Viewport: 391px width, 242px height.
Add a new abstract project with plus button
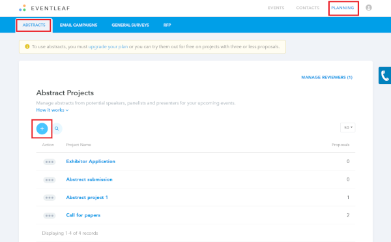point(42,129)
